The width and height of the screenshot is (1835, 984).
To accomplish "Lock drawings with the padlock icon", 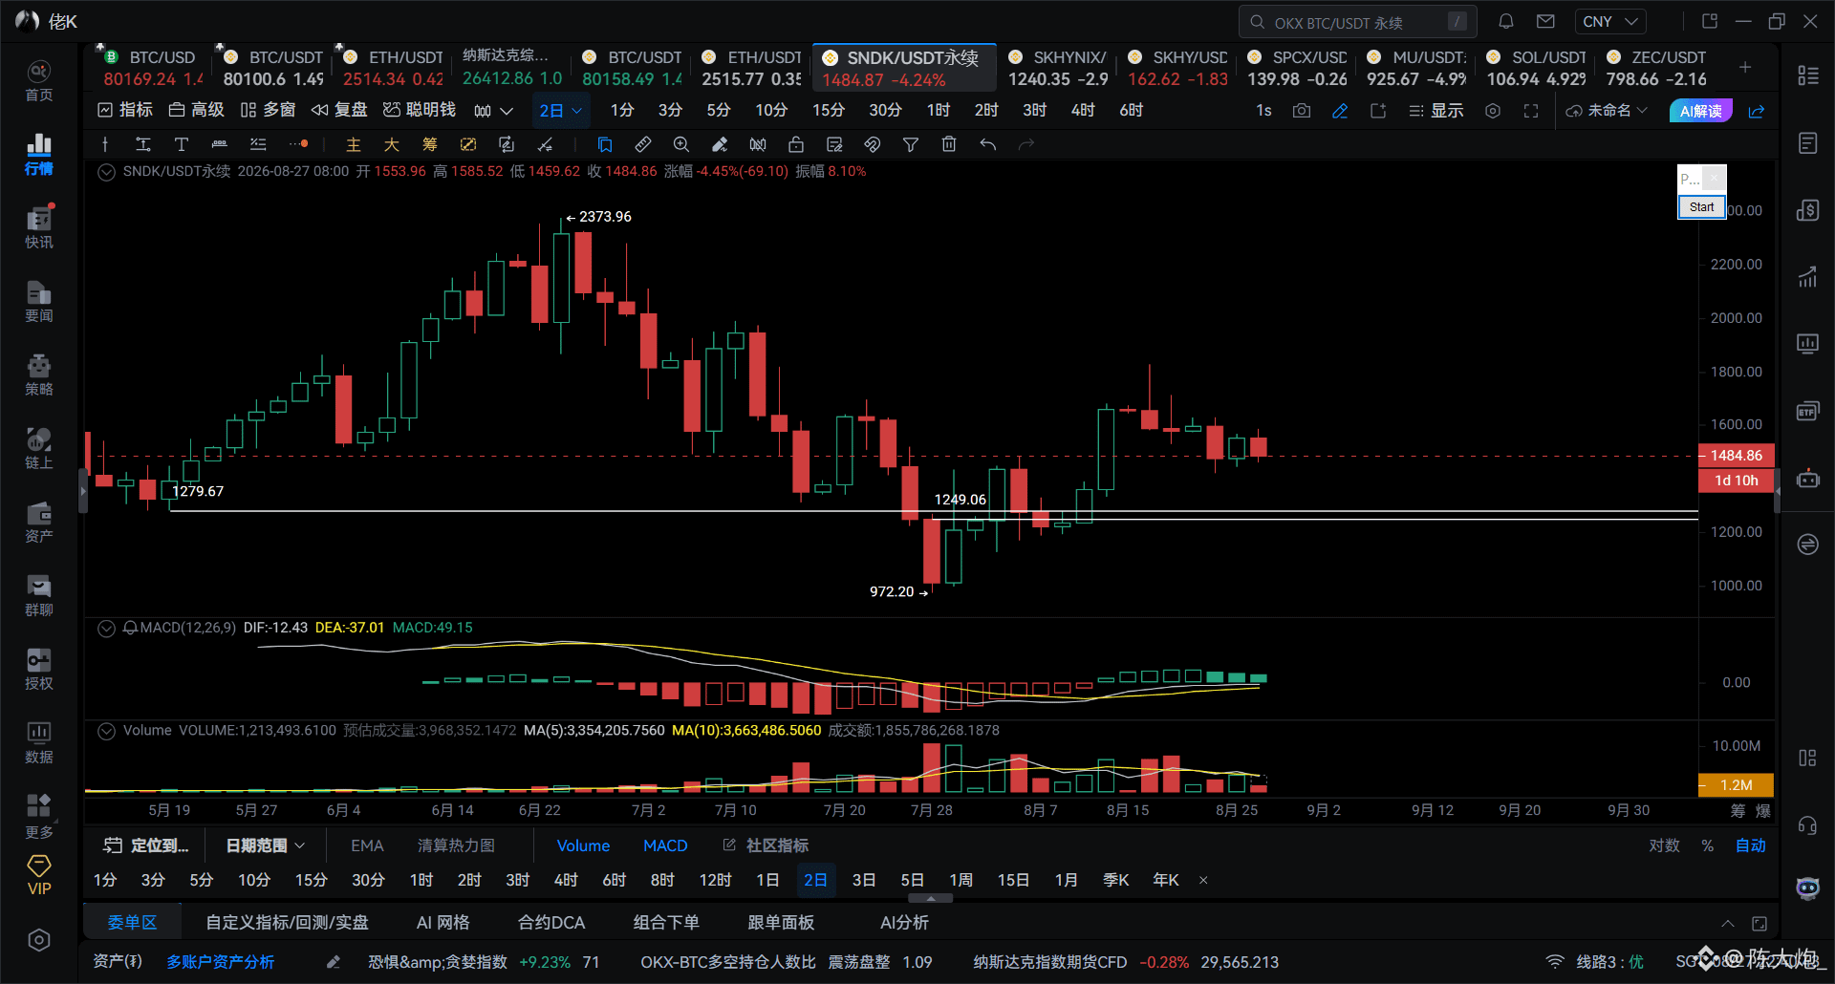I will point(796,144).
